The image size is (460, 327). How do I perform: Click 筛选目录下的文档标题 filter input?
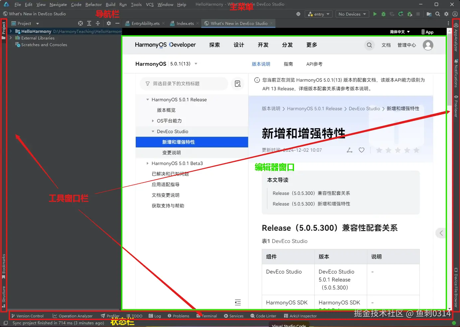tap(184, 84)
